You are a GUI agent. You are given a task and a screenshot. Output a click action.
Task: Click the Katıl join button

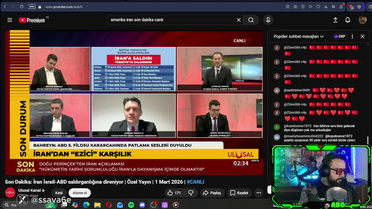coord(59,193)
